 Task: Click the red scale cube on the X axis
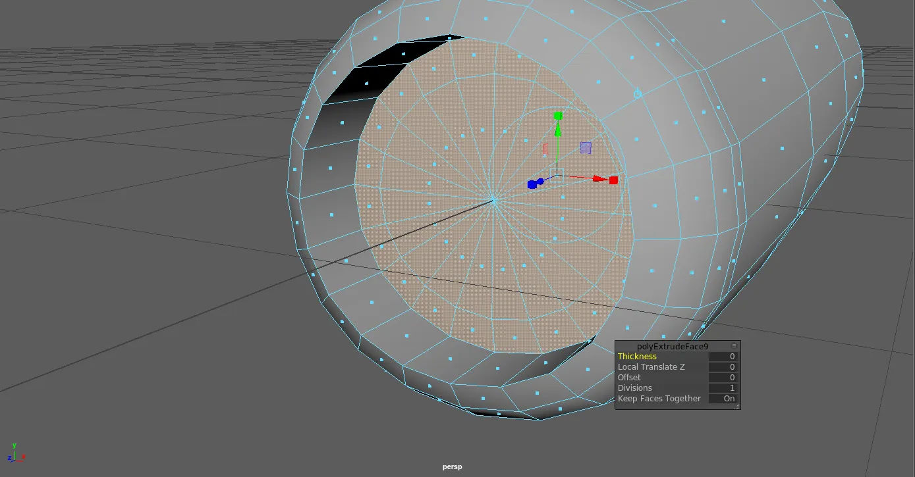point(613,179)
